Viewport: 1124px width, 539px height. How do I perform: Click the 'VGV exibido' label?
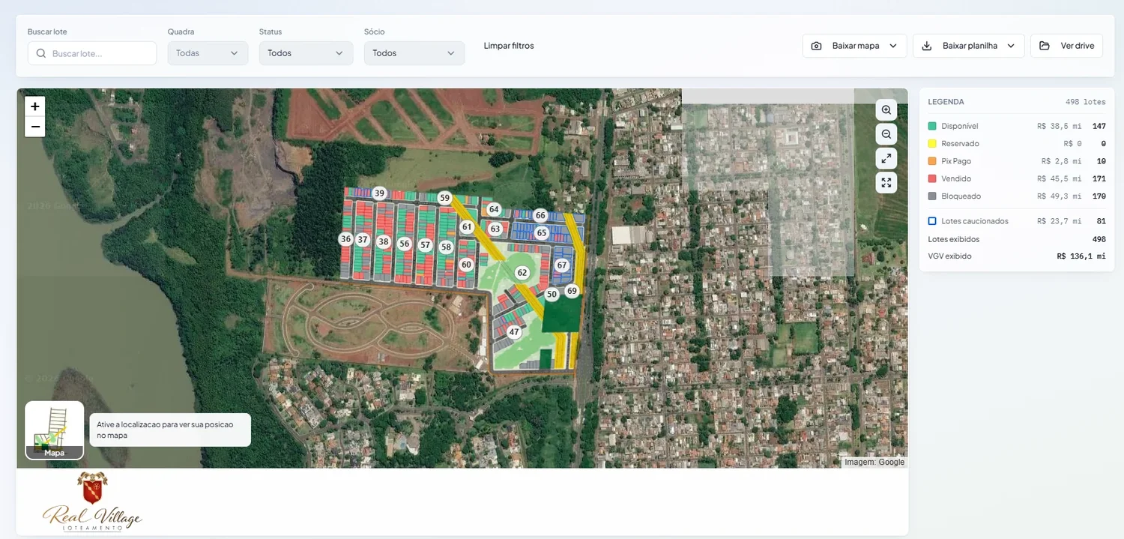tap(949, 256)
